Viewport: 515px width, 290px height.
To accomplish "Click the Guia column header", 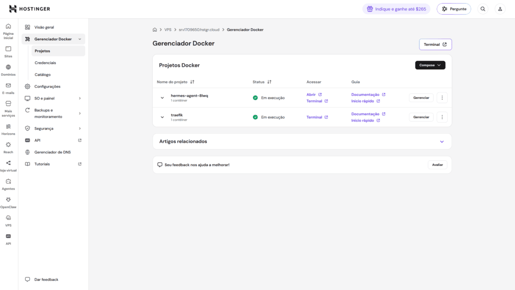I will pos(356,82).
